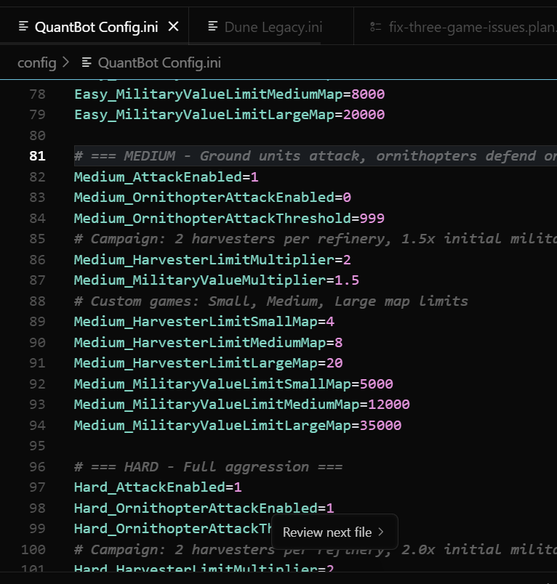The width and height of the screenshot is (557, 584).
Task: Click the file icon on QuantBot Config.ini tab
Action: coord(23,27)
